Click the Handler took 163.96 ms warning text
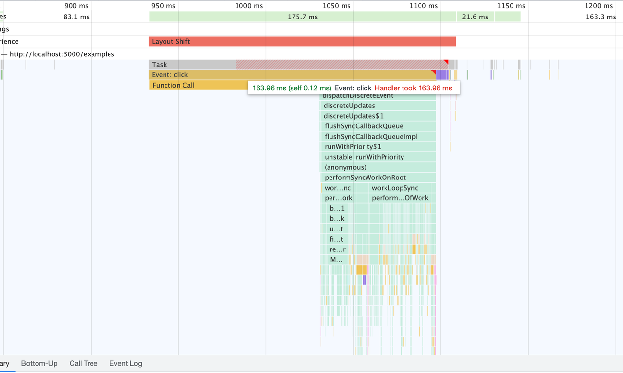Screen dimensions: 623x373 tap(413, 88)
